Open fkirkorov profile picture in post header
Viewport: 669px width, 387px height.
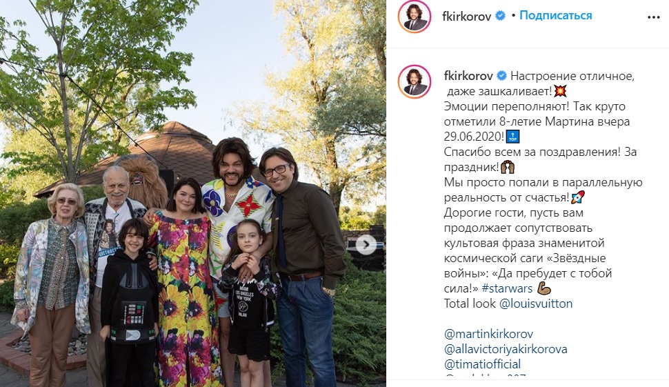point(415,17)
